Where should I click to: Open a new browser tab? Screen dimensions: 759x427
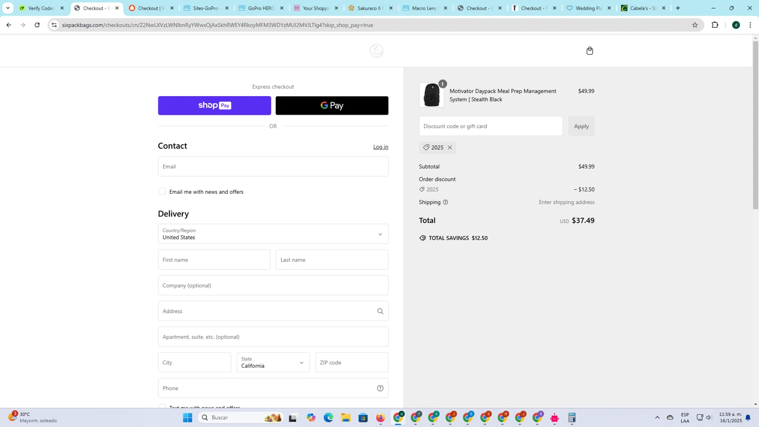(x=678, y=8)
